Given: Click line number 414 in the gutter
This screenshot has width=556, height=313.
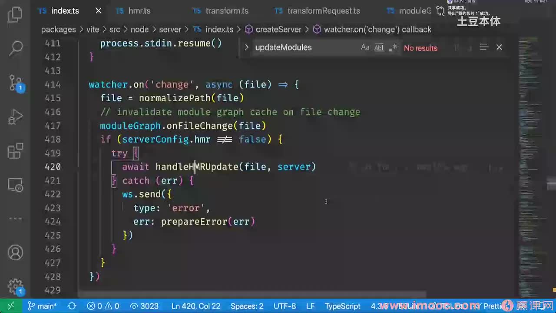Looking at the screenshot, I should pos(53,84).
